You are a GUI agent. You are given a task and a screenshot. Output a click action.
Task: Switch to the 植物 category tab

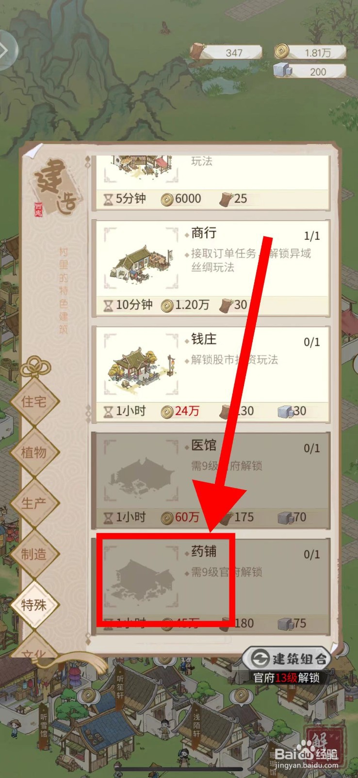(x=34, y=453)
